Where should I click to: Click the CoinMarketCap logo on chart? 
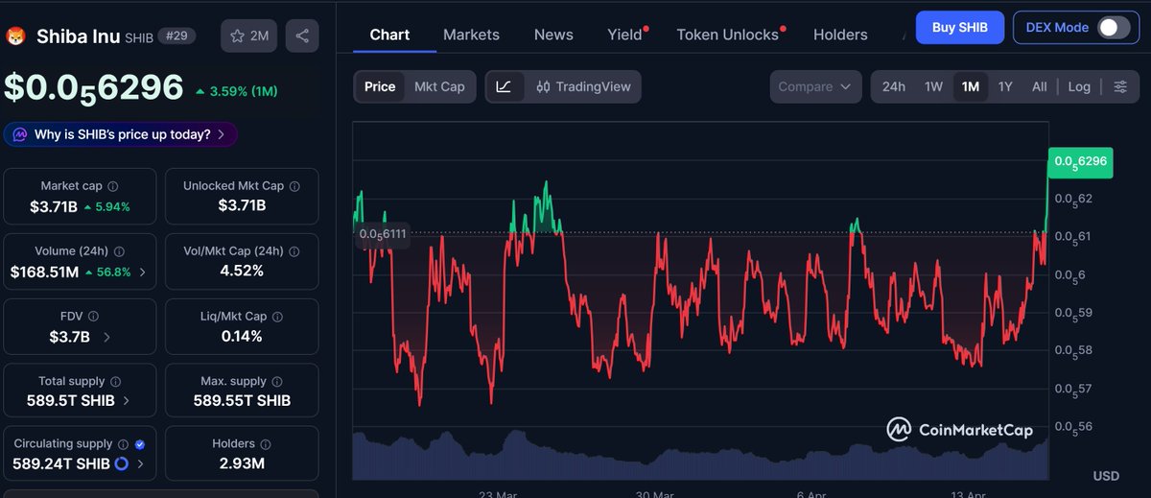tap(959, 429)
